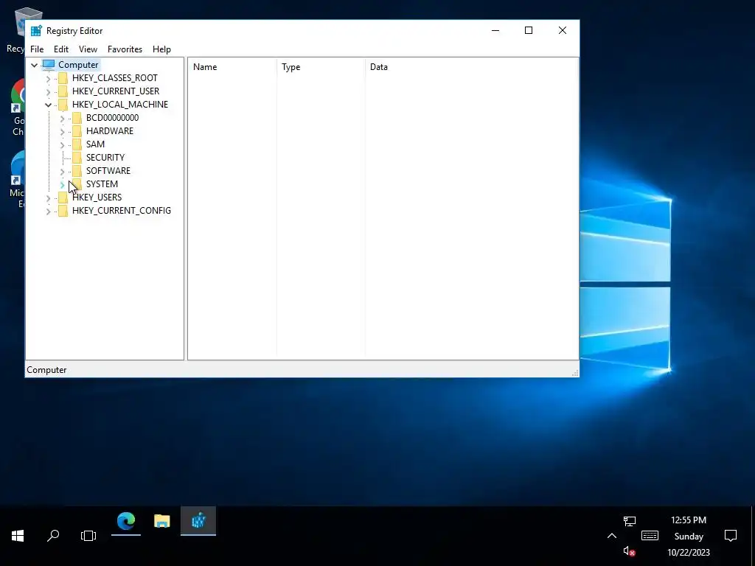Expand the HKEY_USERS key
This screenshot has width=755, height=566.
click(48, 198)
